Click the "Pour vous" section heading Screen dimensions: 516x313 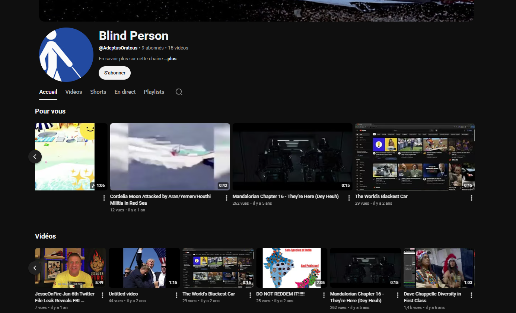tap(50, 111)
